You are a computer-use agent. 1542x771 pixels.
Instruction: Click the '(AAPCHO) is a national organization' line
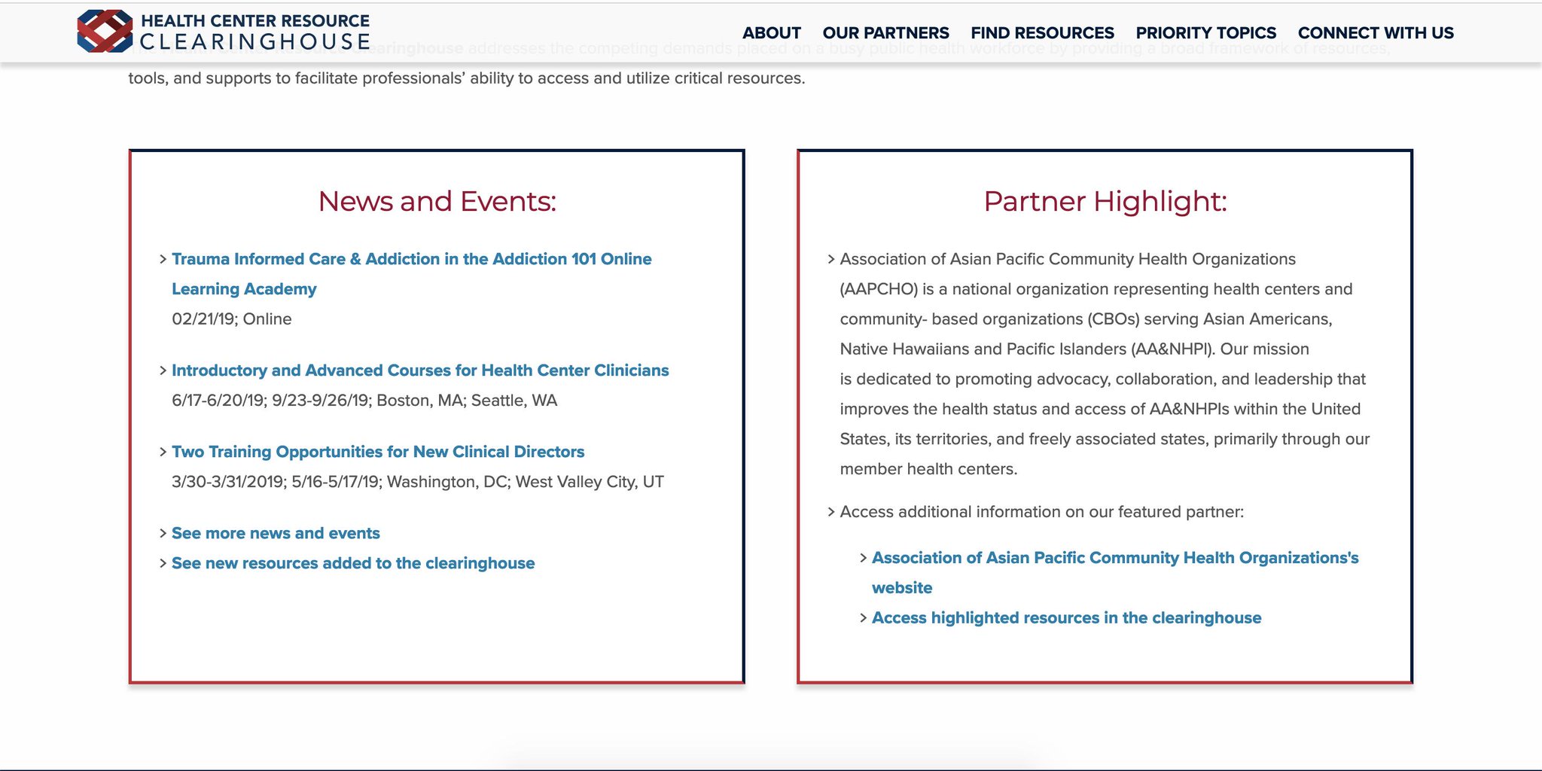(x=1096, y=289)
